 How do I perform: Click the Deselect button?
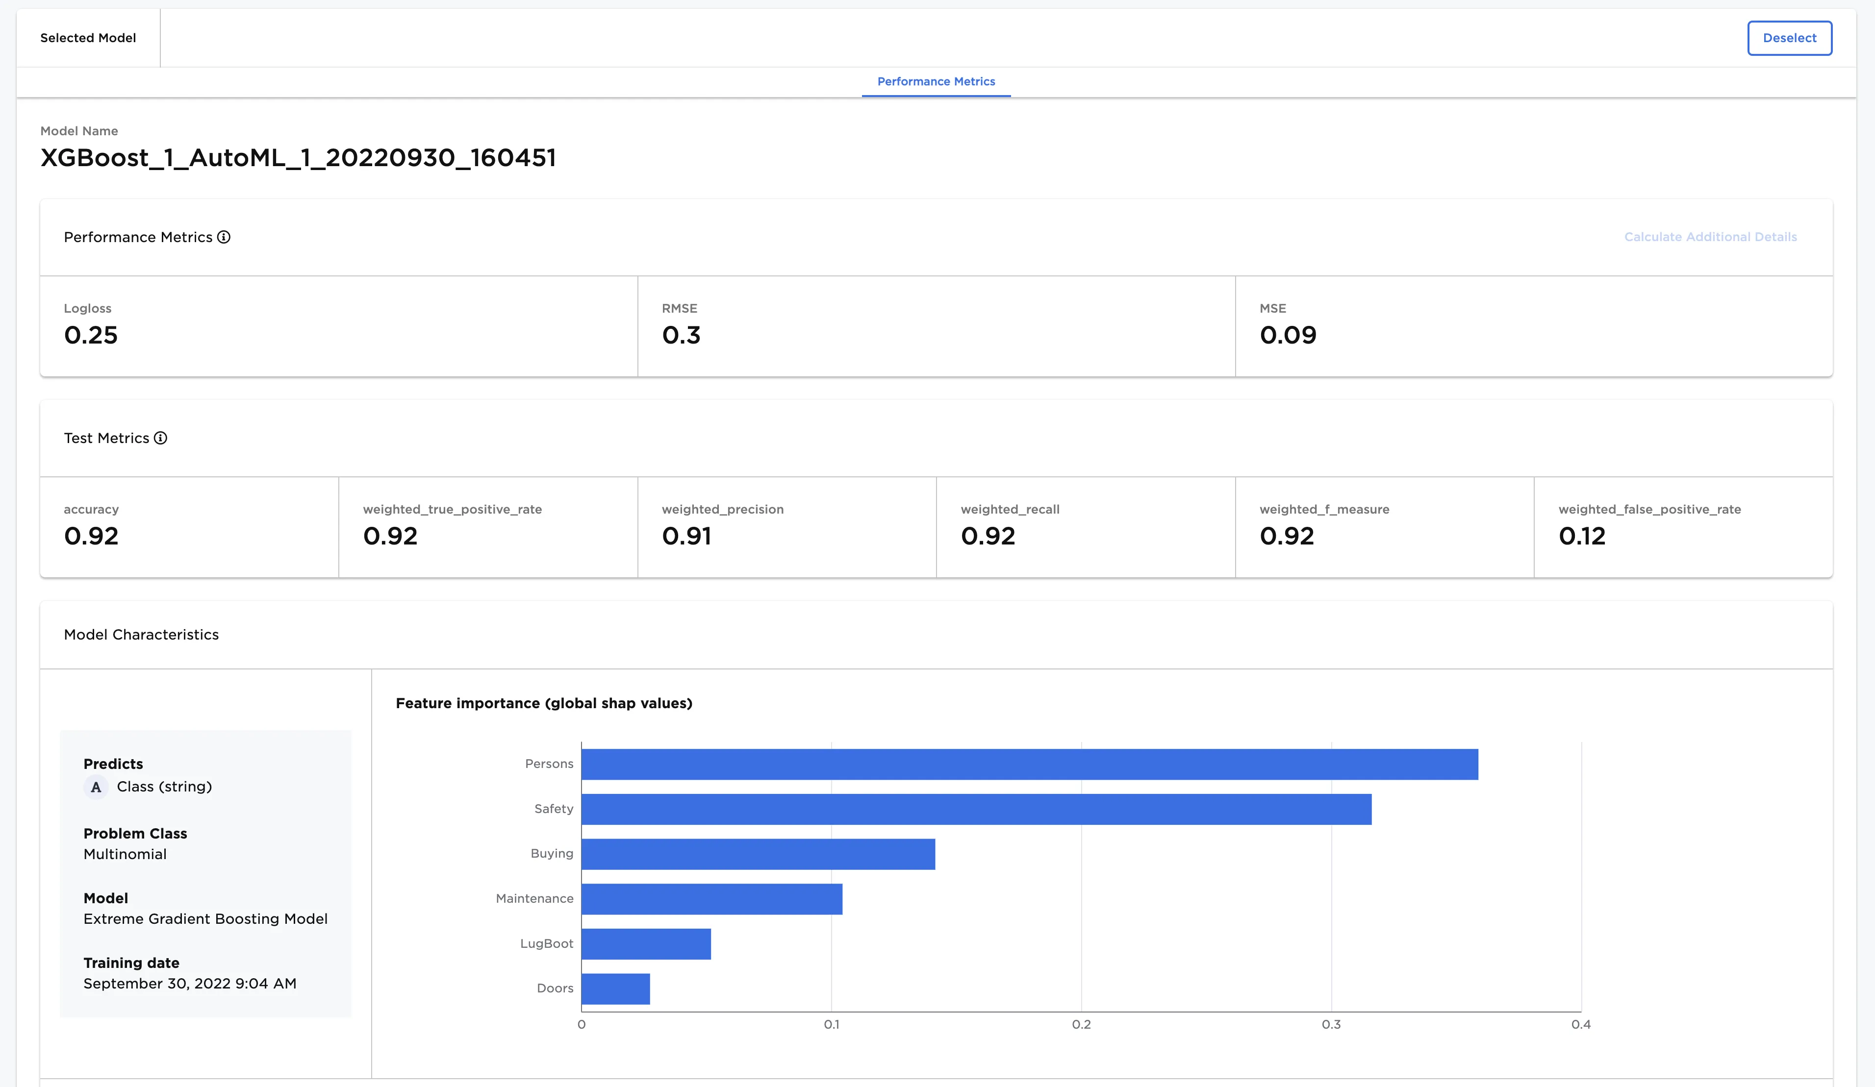point(1789,38)
